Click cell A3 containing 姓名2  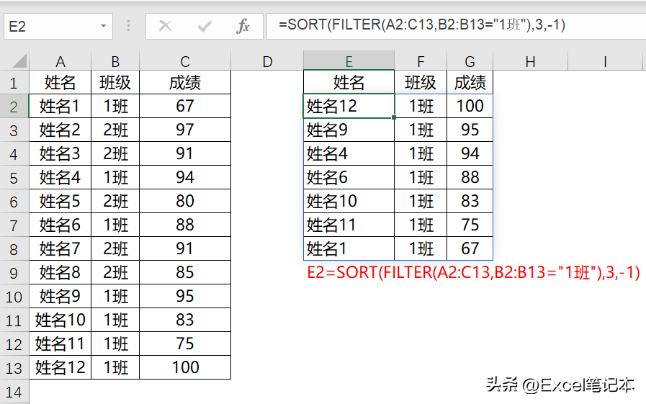(60, 130)
